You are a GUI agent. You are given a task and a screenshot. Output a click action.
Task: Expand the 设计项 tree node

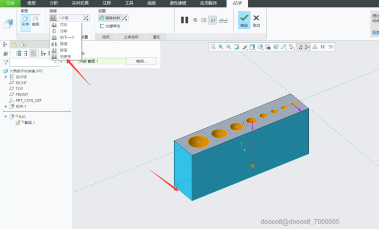pyautogui.click(x=5, y=77)
